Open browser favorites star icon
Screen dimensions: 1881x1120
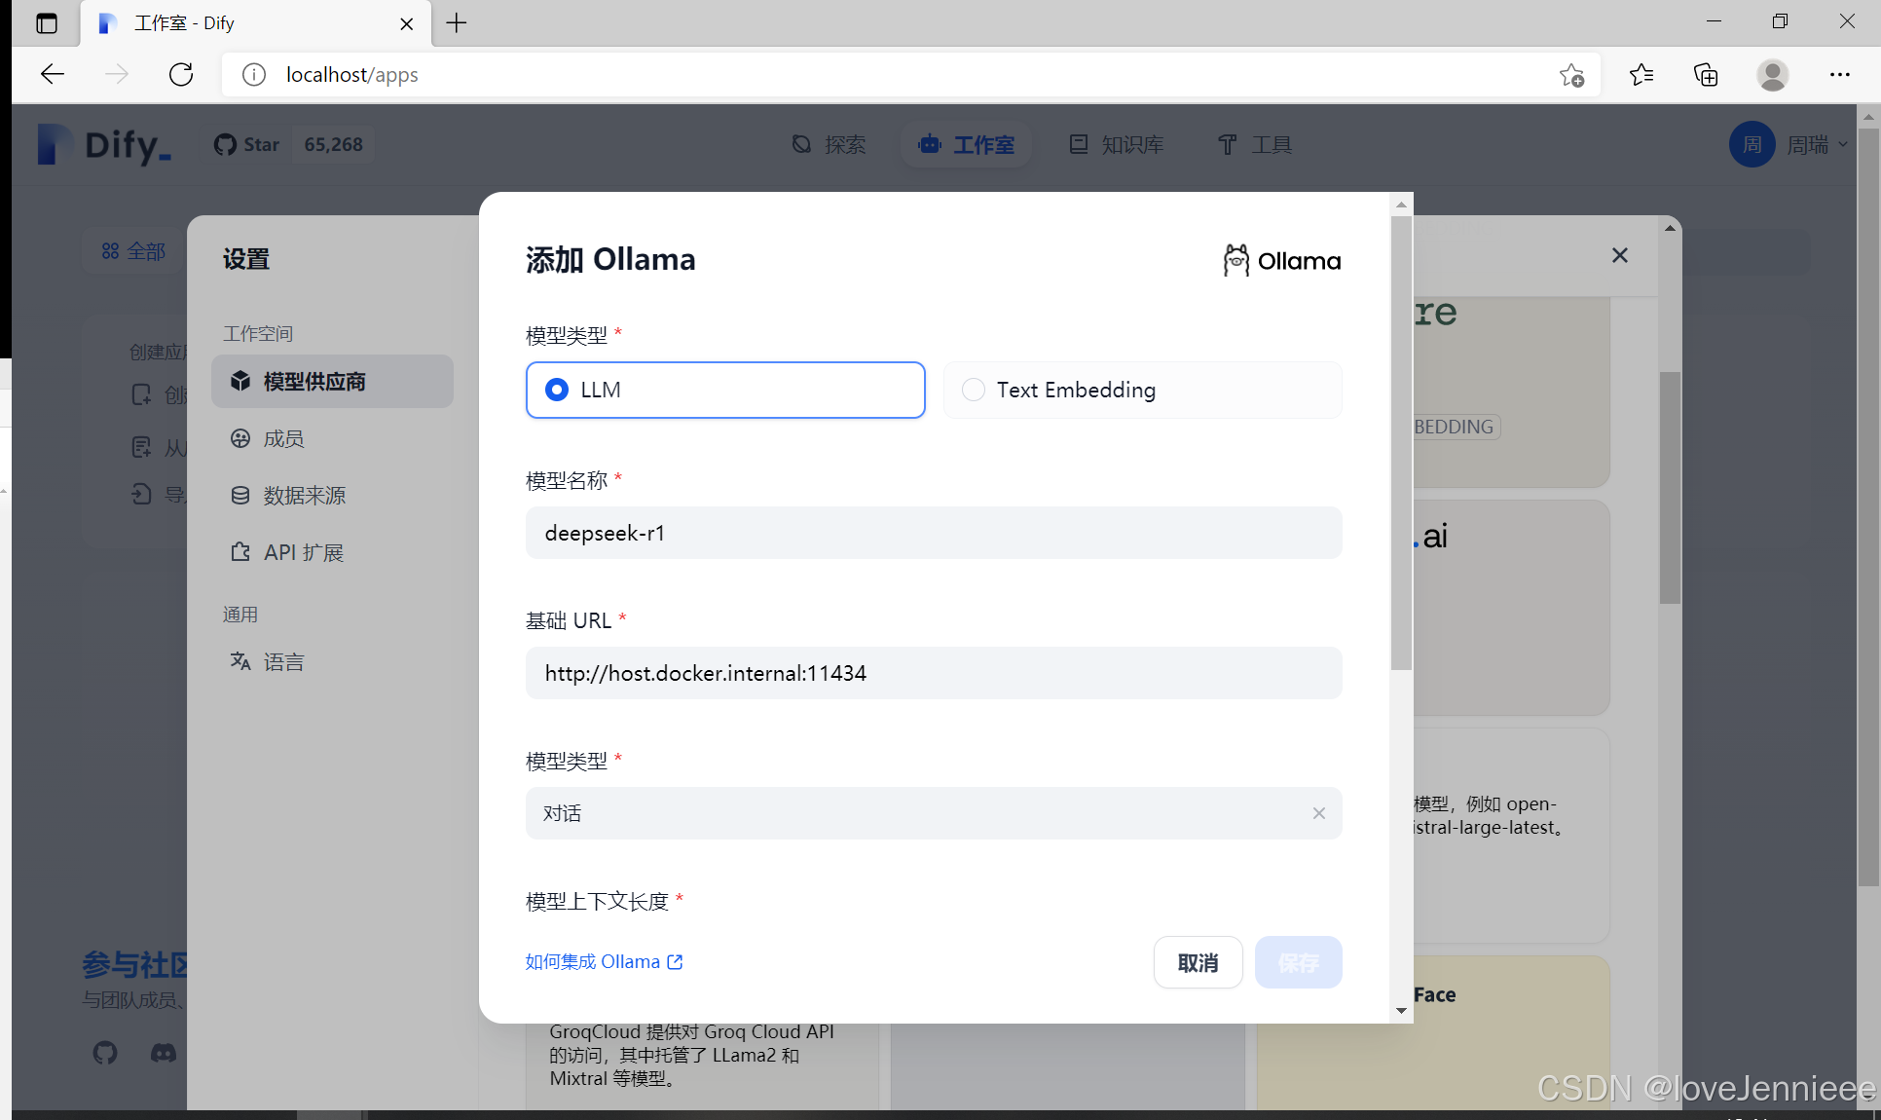[x=1641, y=74]
